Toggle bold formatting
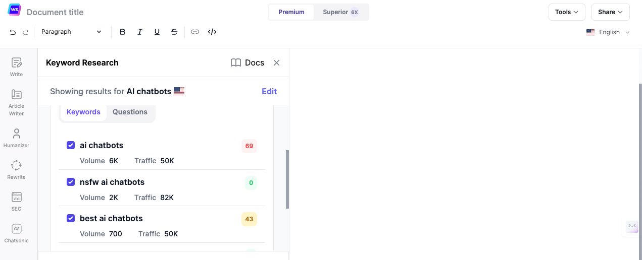 (x=122, y=32)
